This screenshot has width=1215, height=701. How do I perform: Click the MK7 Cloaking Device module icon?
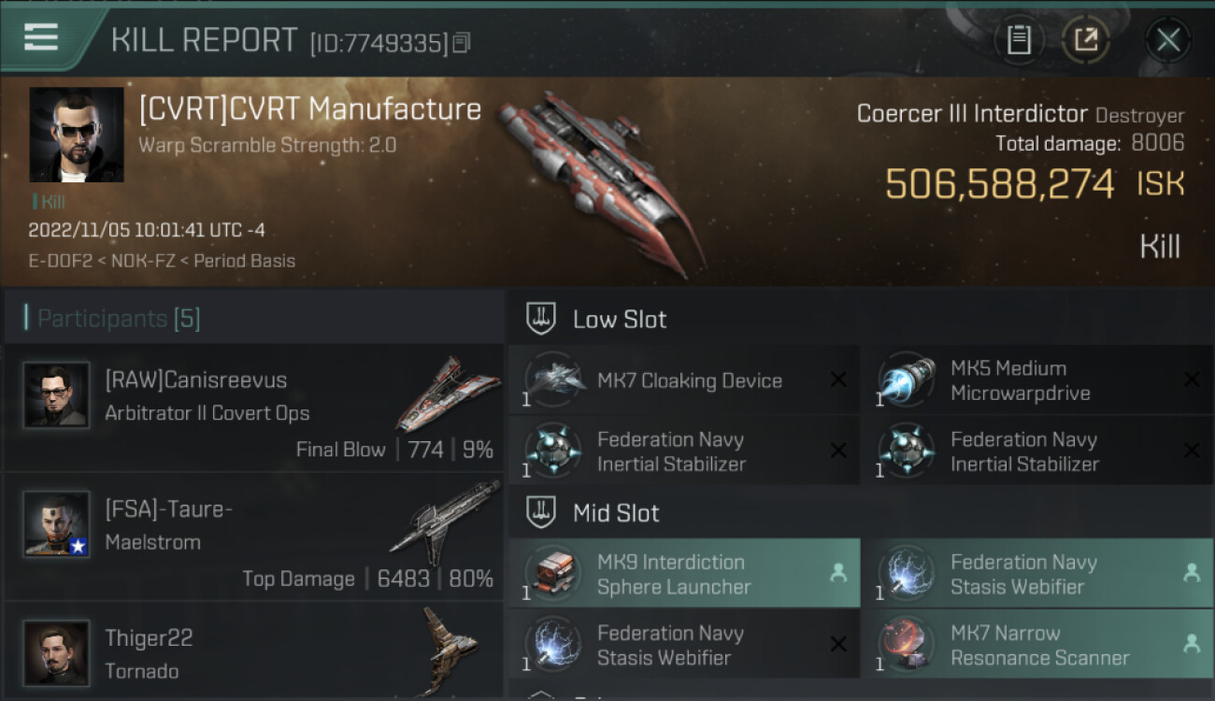click(553, 379)
